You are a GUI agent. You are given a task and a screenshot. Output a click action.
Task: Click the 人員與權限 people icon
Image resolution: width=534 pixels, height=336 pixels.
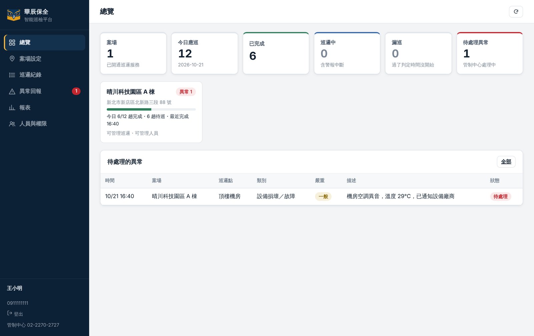coord(12,124)
